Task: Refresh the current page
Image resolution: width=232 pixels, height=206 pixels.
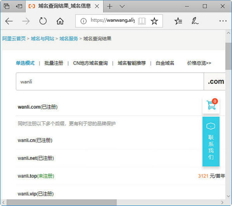Action: (43, 21)
